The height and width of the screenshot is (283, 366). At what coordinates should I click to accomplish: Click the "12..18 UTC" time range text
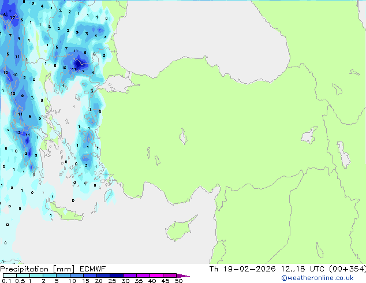point(302,269)
